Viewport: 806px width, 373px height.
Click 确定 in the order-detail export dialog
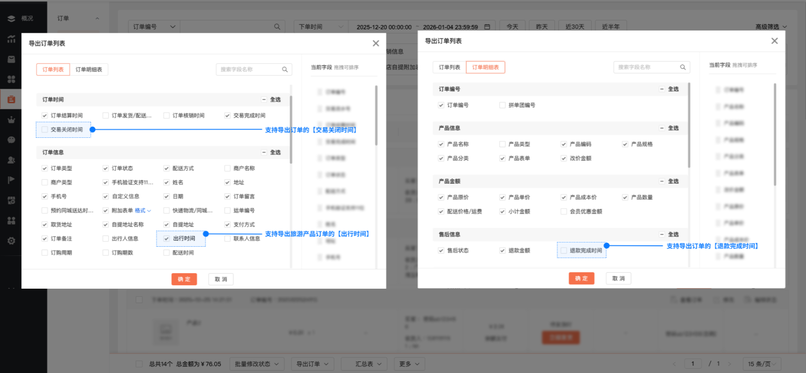coord(581,279)
